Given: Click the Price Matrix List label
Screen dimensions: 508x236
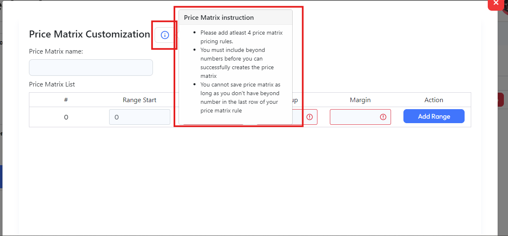Looking at the screenshot, I should pos(52,84).
